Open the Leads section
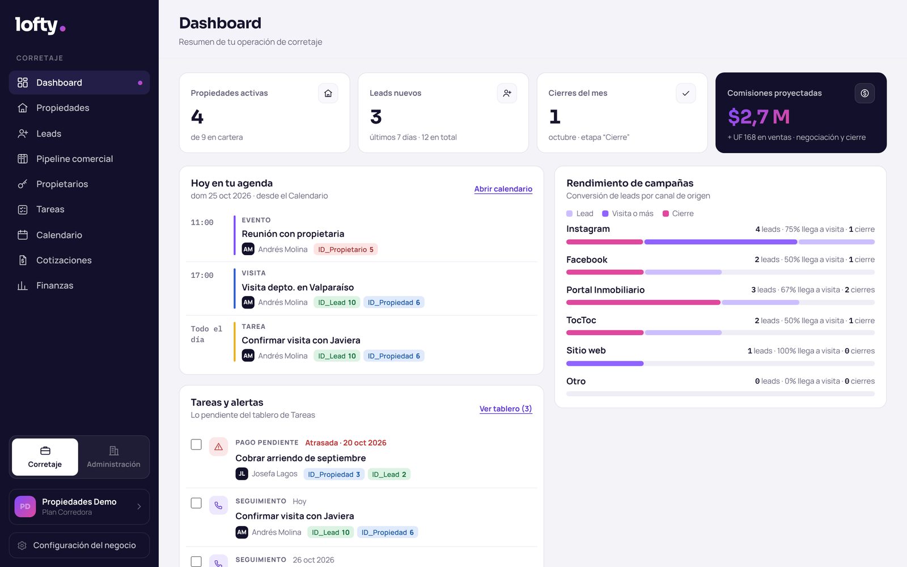Viewport: 907px width, 567px height. 79,134
